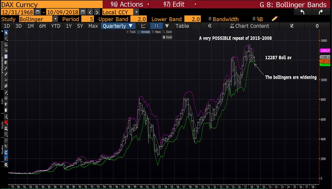Select the text annotation A tool
Screen dimensions: 332x189
pyautogui.click(x=6, y=117)
